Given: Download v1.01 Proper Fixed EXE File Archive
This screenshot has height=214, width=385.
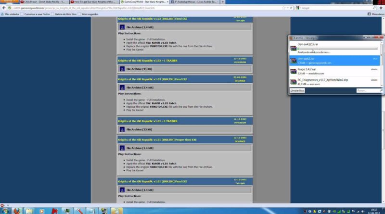Looking at the screenshot, I should pyautogui.click(x=140, y=148).
